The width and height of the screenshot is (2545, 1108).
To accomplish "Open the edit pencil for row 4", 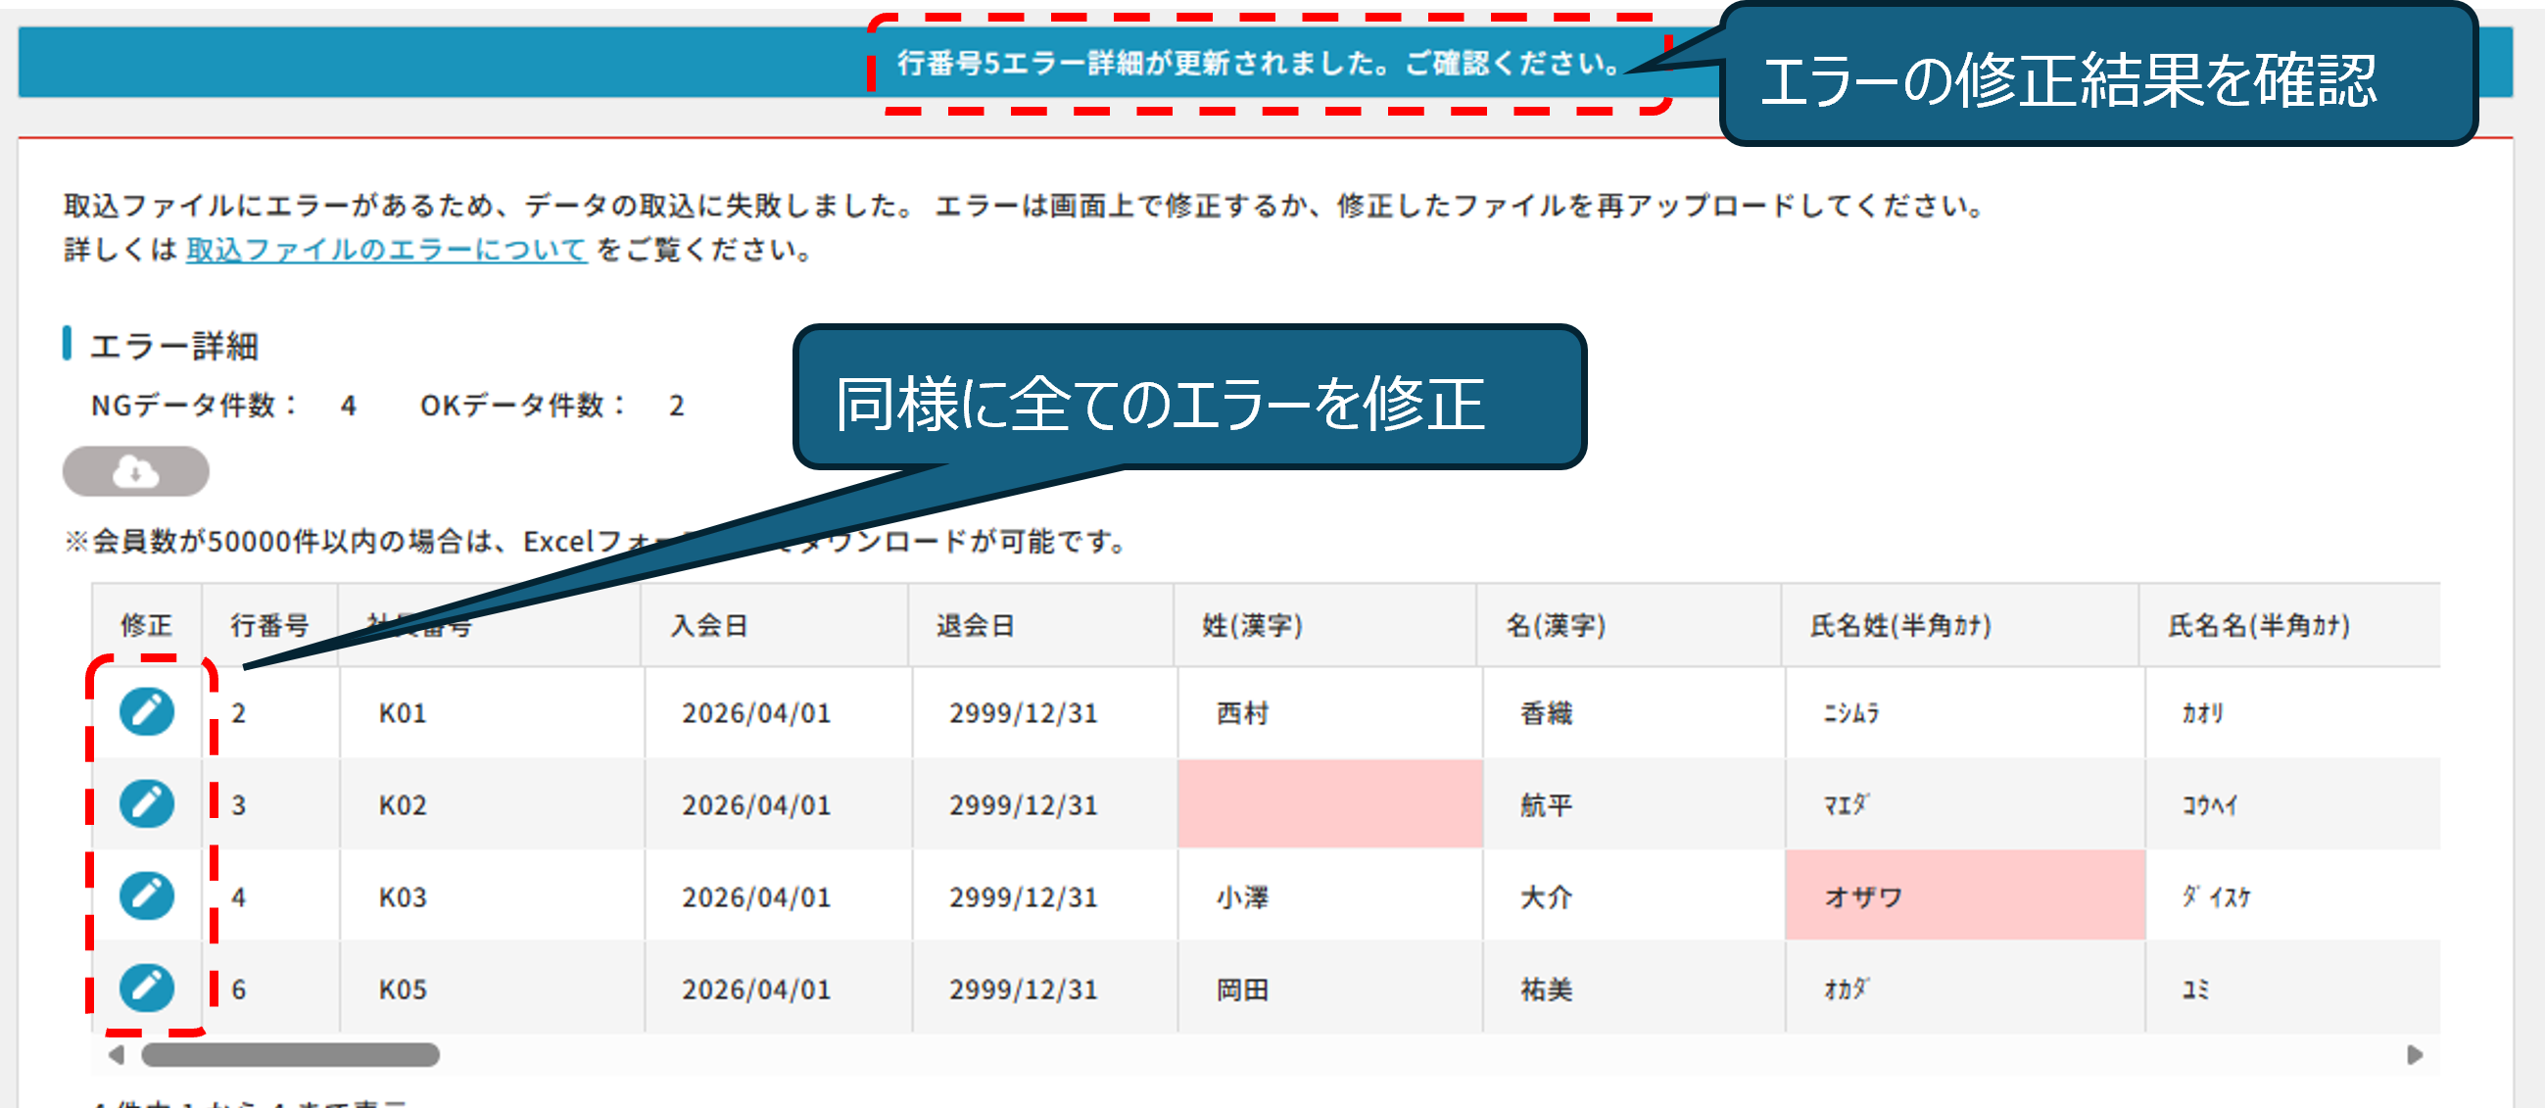I will pyautogui.click(x=147, y=895).
